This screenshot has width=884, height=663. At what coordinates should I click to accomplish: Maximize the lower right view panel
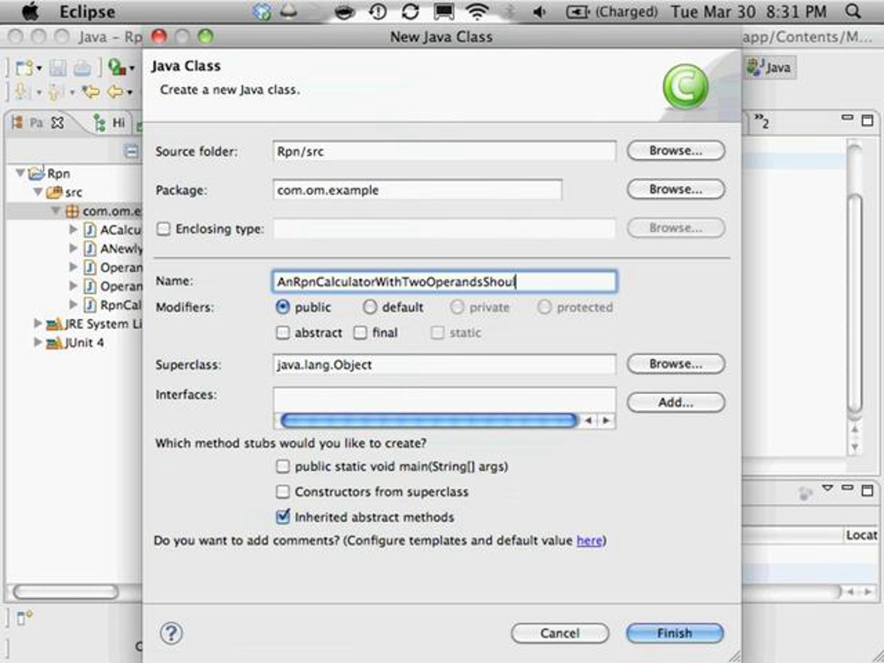[x=867, y=490]
